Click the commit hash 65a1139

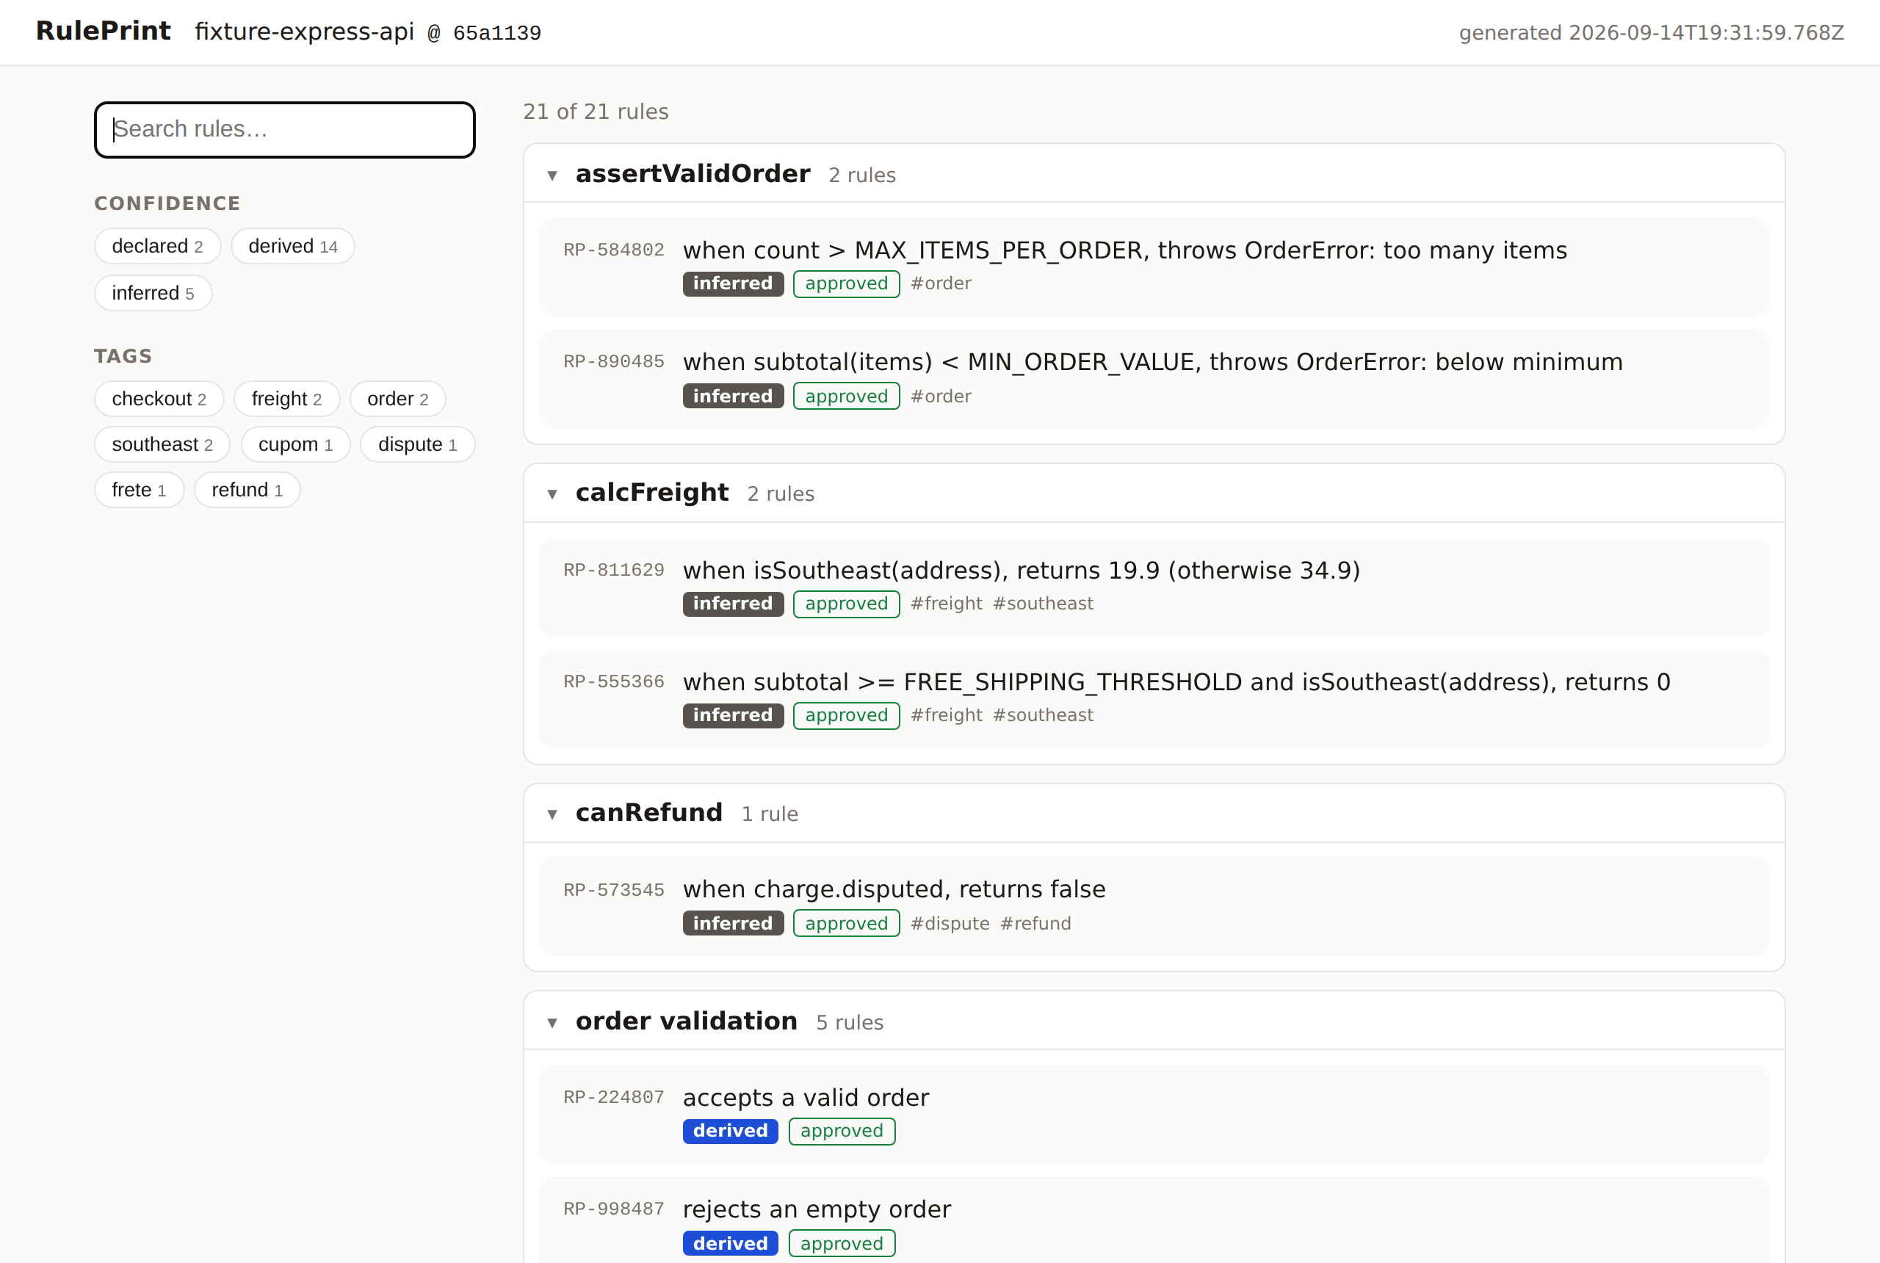(x=497, y=33)
